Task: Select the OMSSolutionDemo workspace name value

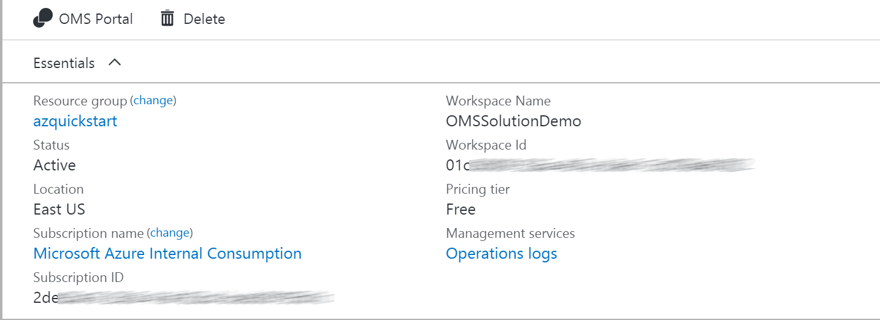Action: (x=513, y=121)
